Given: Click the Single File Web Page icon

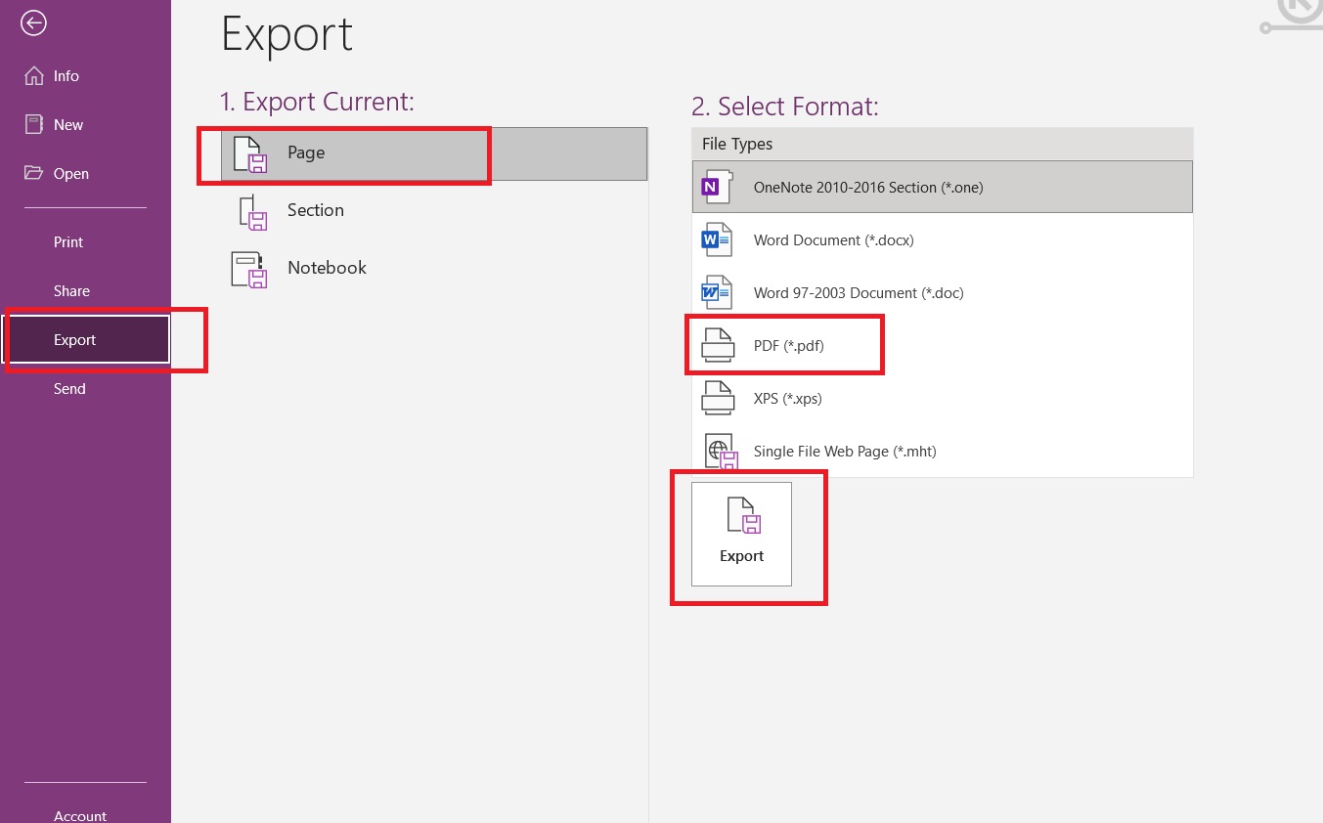Looking at the screenshot, I should click(721, 451).
